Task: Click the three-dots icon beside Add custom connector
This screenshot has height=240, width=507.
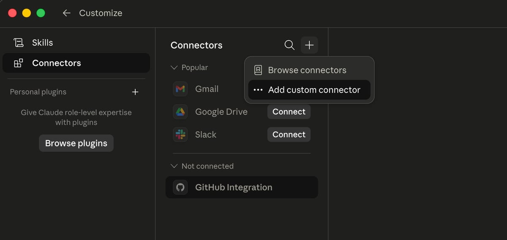Action: (258, 90)
